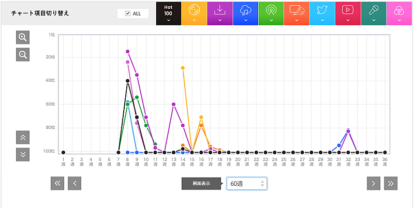Toggle the red-orange computer look-up chart icon
The height and width of the screenshot is (208, 414).
pyautogui.click(x=297, y=13)
